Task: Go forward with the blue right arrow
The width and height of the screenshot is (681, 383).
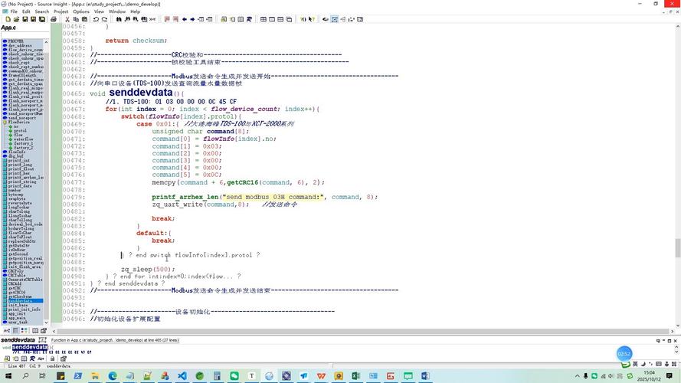Action: [x=193, y=19]
